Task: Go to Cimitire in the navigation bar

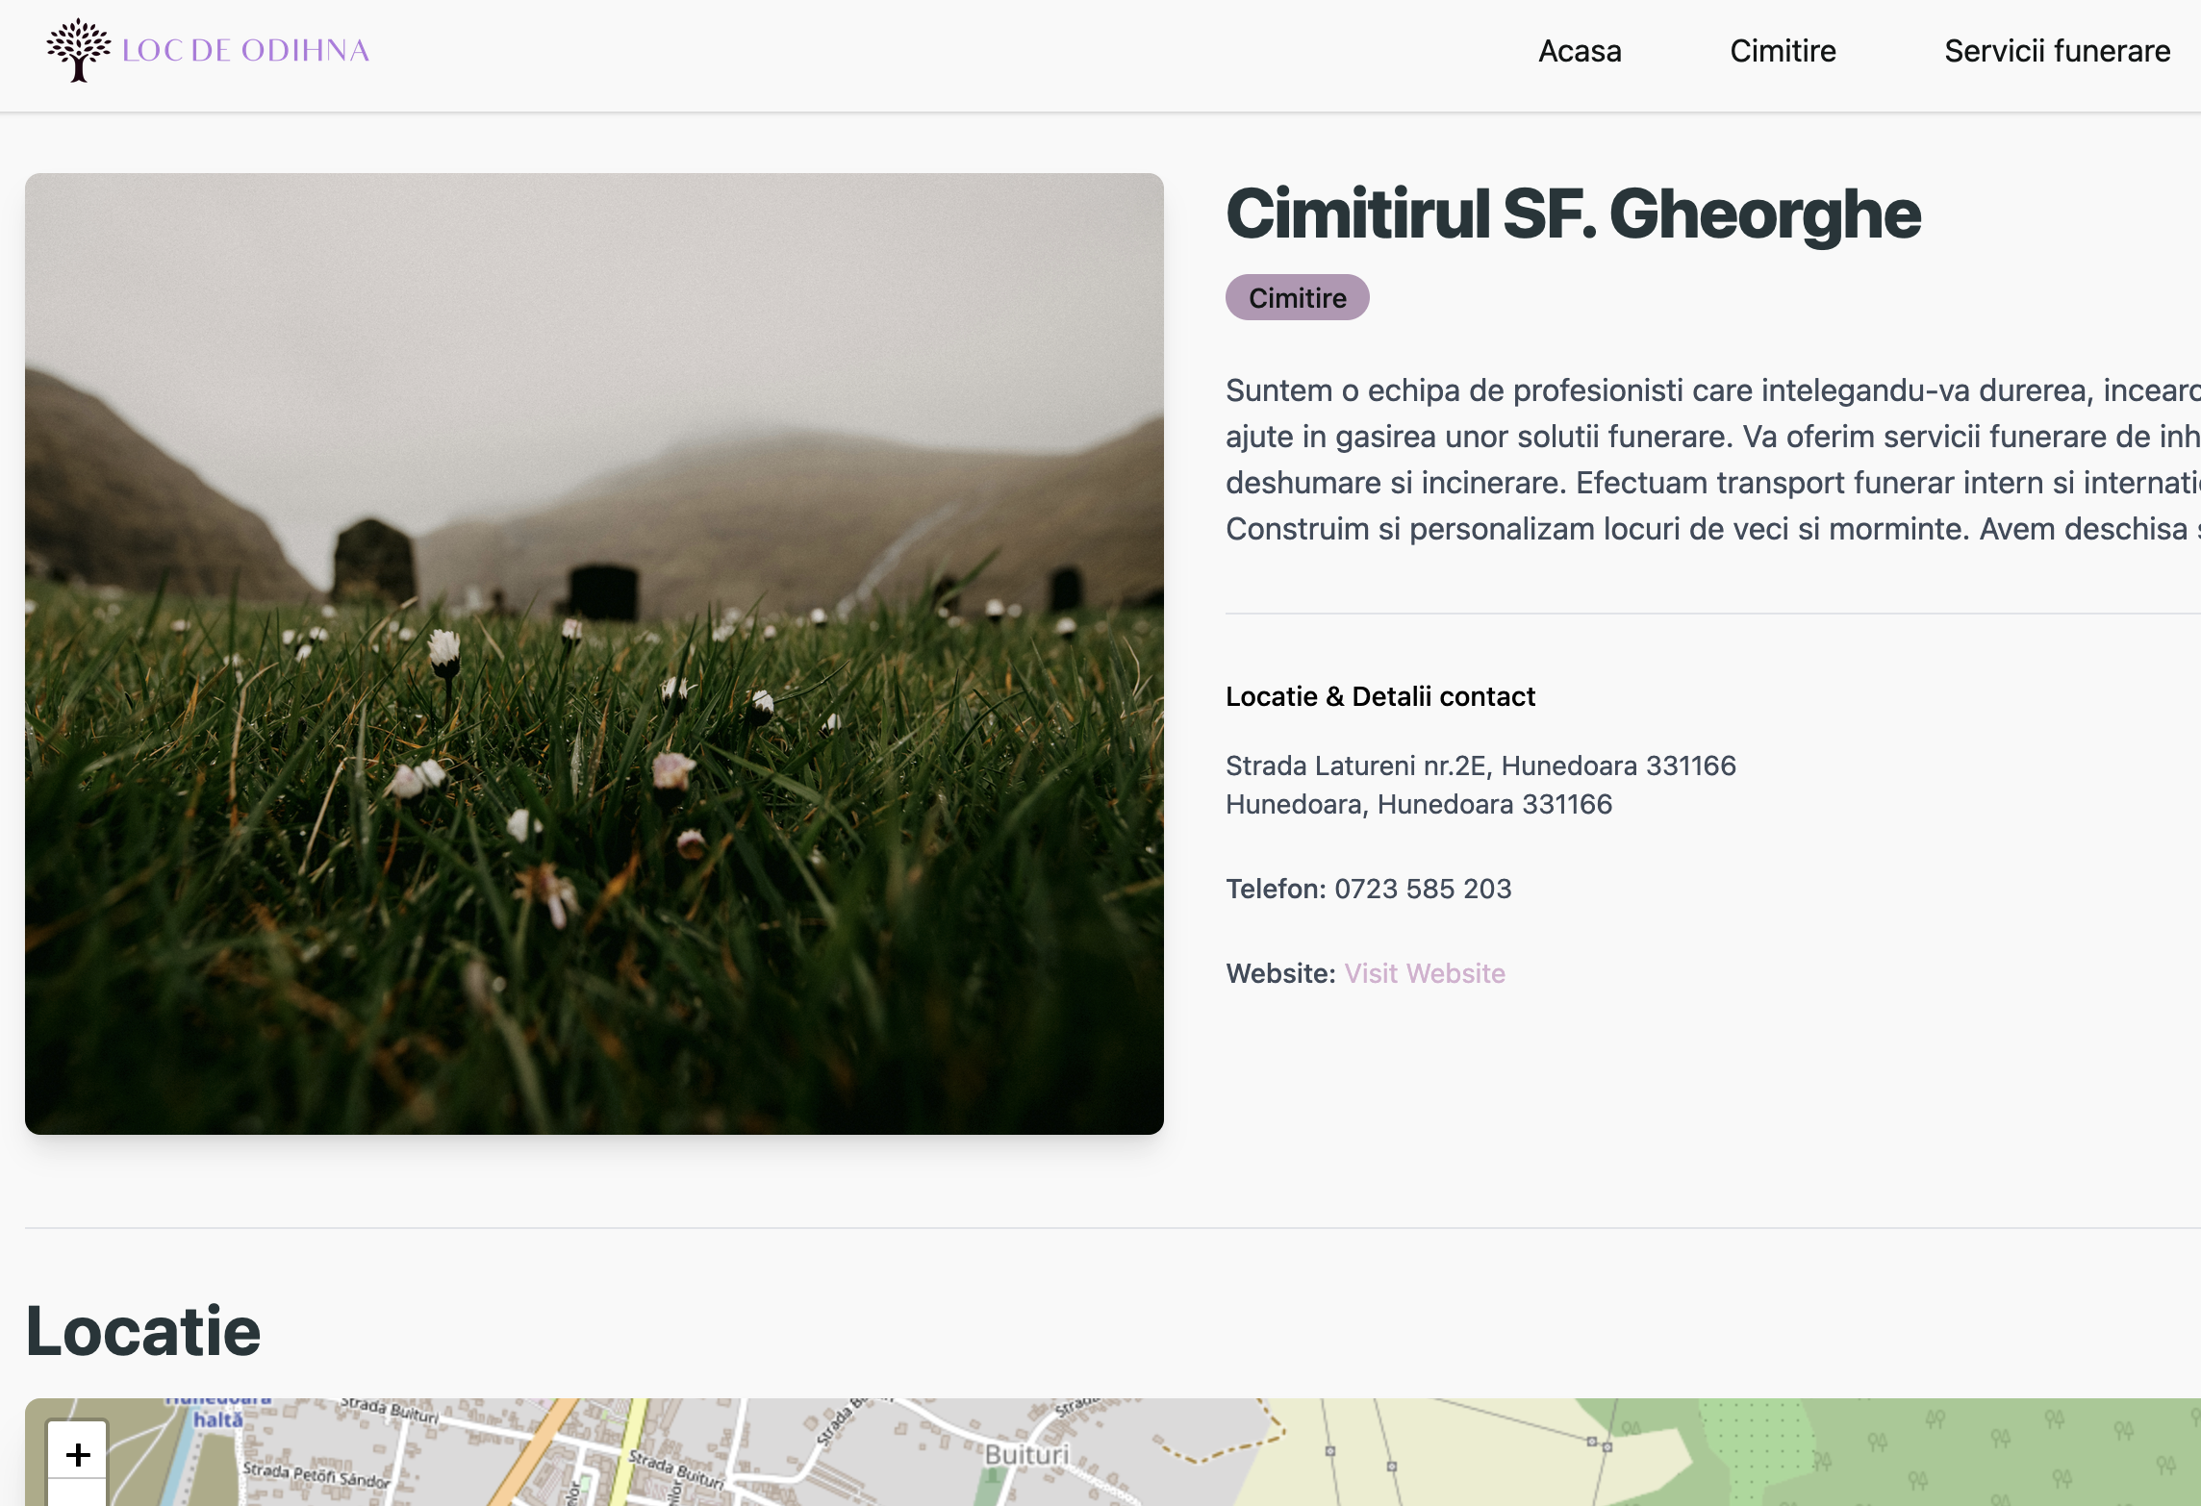Action: (1783, 51)
